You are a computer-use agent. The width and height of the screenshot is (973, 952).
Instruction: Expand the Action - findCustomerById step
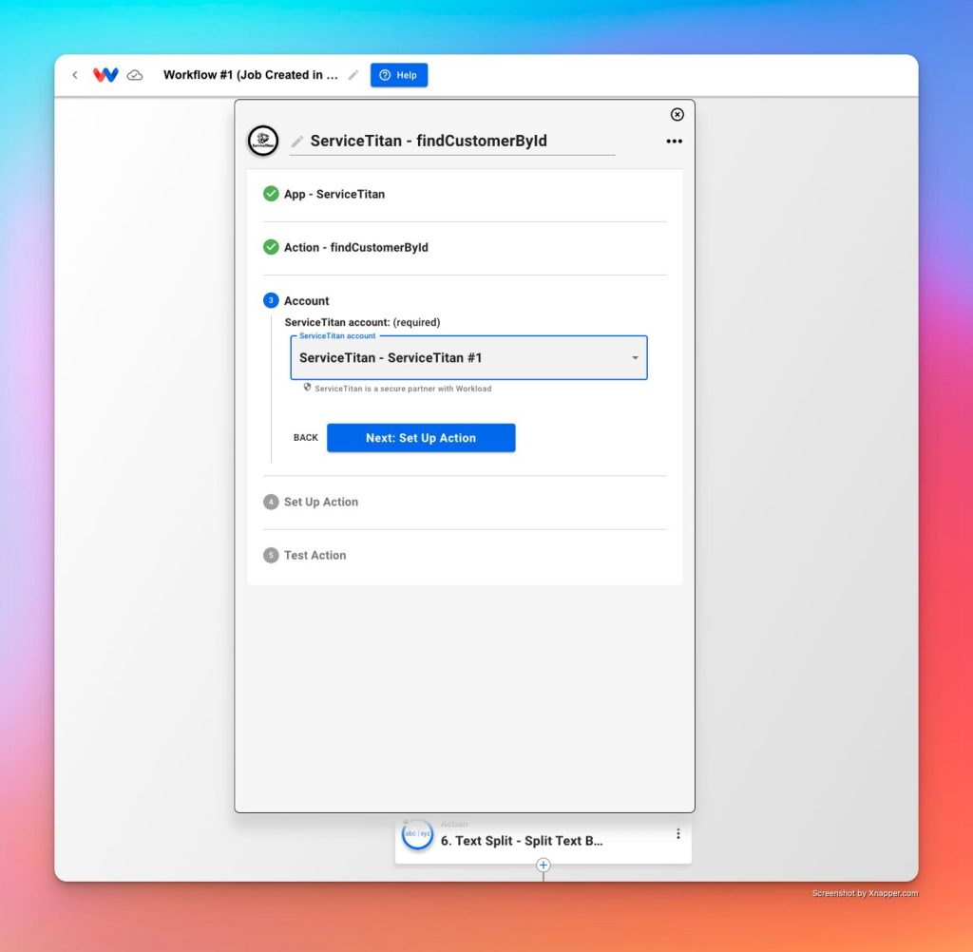465,248
